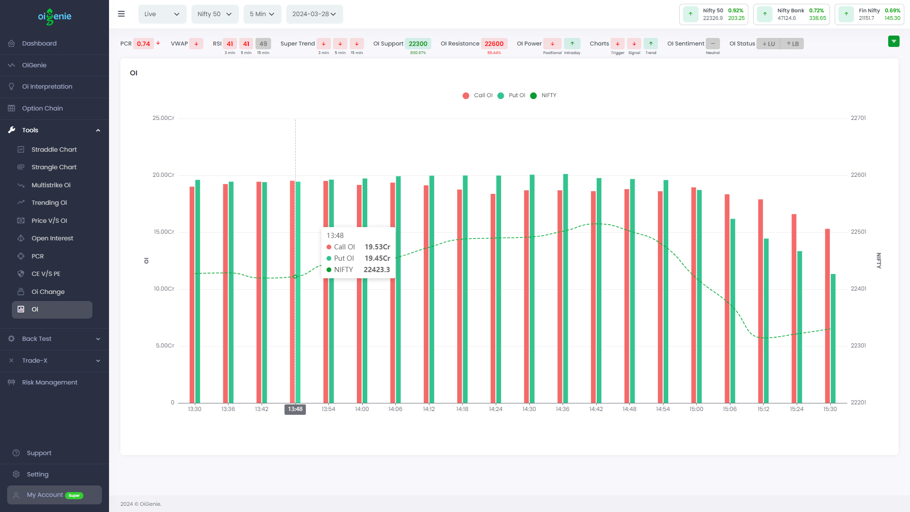The image size is (910, 512).
Task: Expand the 5 Min timeframe dropdown
Action: tap(261, 14)
